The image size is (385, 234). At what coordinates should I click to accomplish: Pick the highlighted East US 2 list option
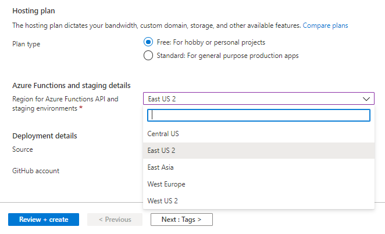click(x=162, y=151)
